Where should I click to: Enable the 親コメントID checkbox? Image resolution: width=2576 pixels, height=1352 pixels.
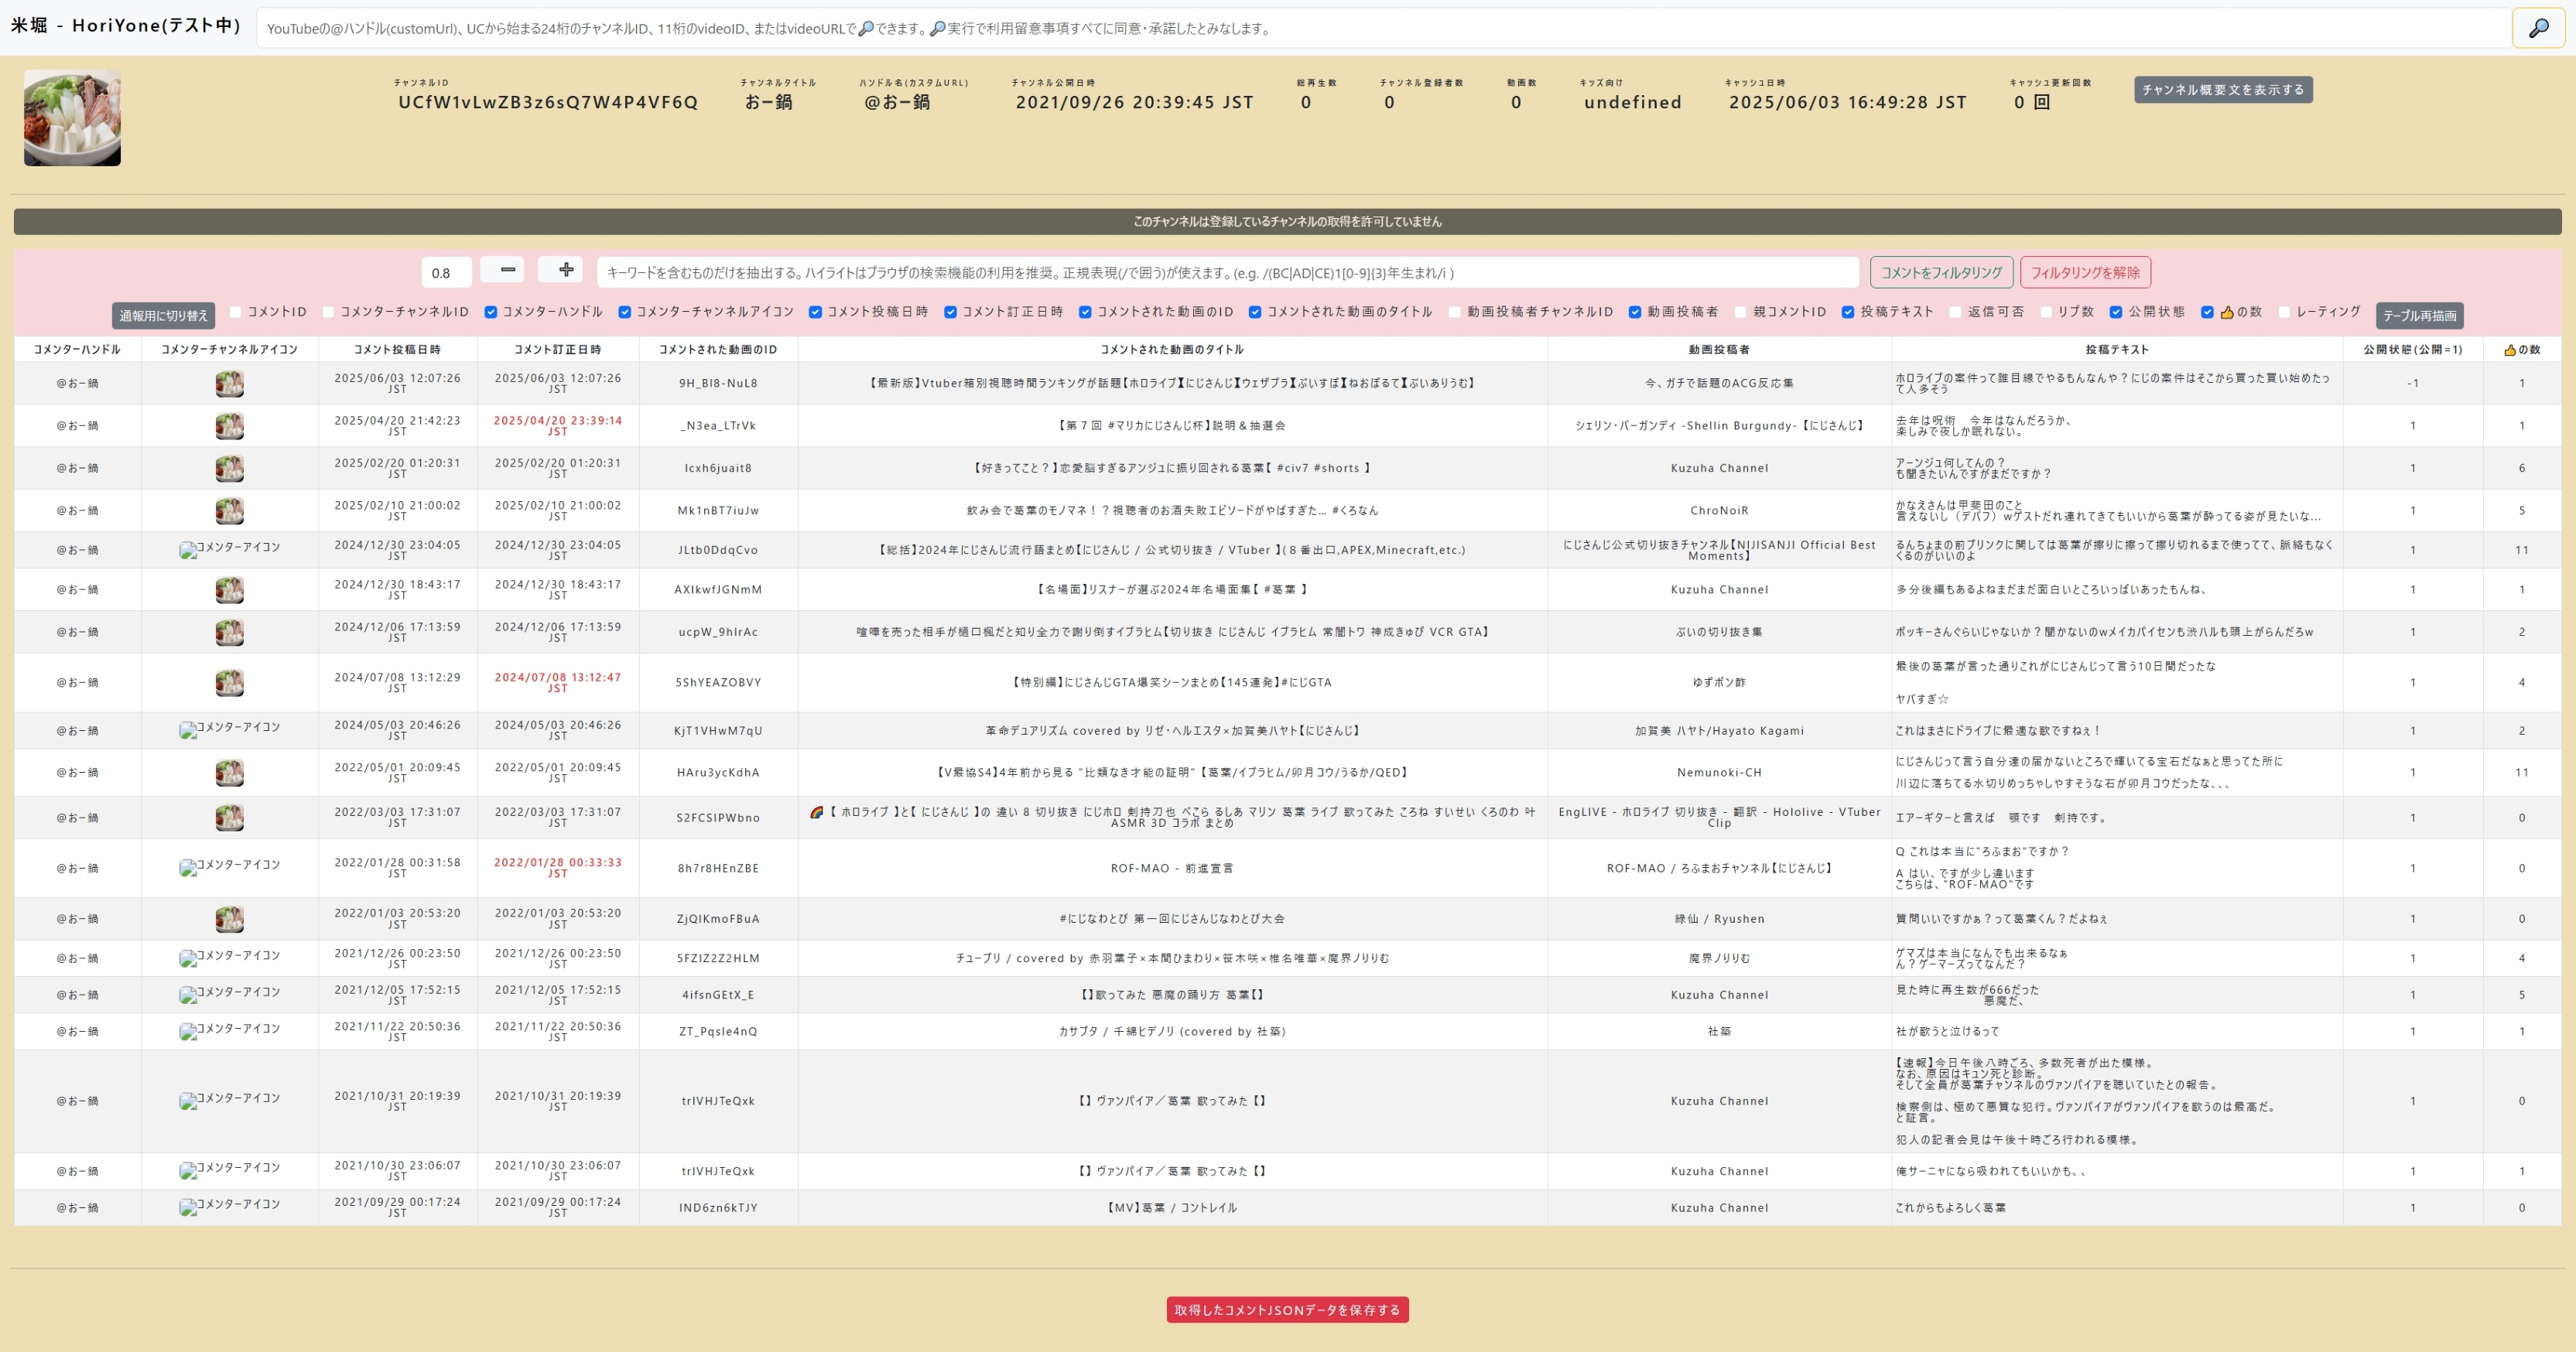(1741, 312)
